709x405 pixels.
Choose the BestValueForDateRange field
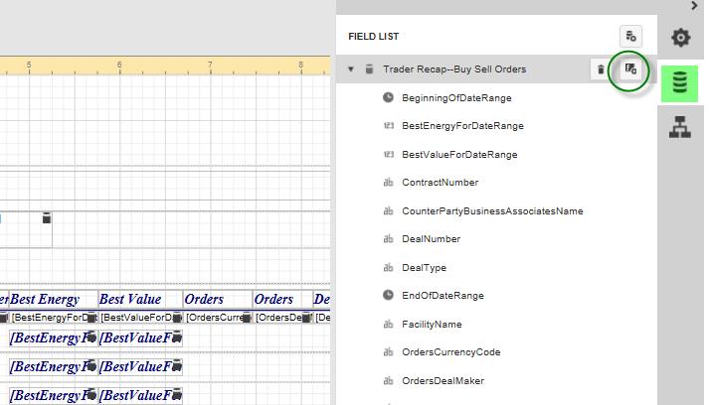459,155
